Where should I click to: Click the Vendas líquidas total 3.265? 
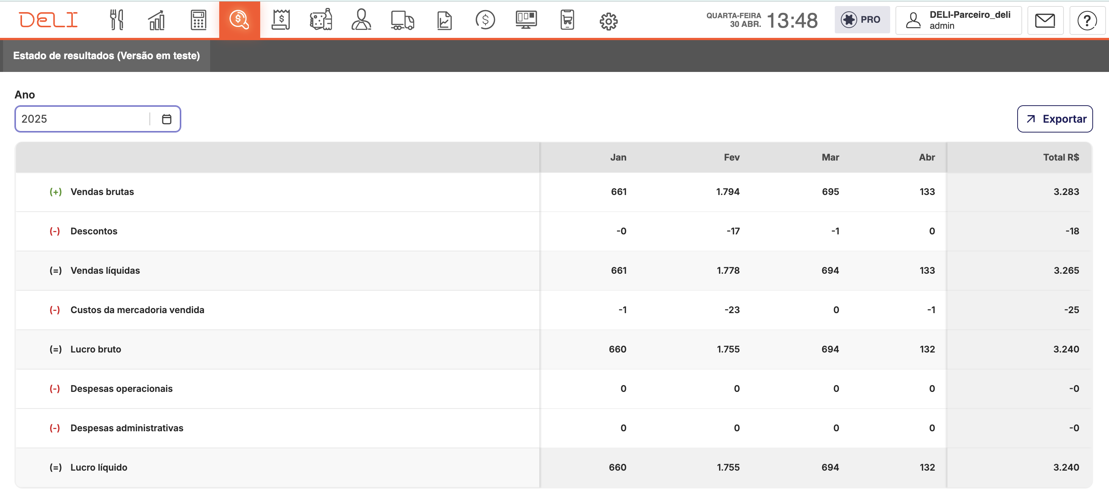(x=1066, y=270)
